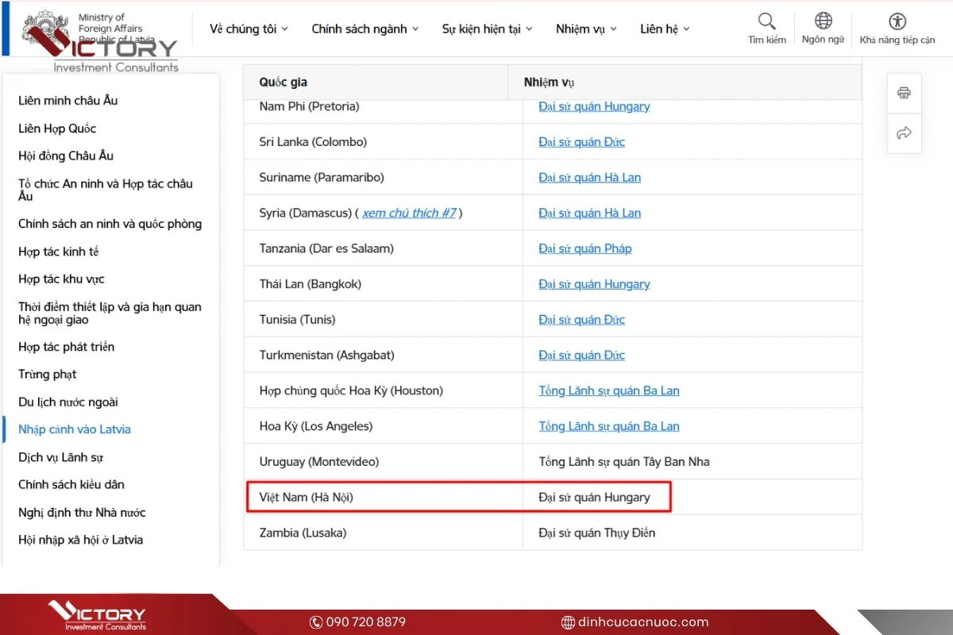The image size is (953, 635).
Task: Select Đại sứ quán Thụy Điển text
Action: [597, 533]
